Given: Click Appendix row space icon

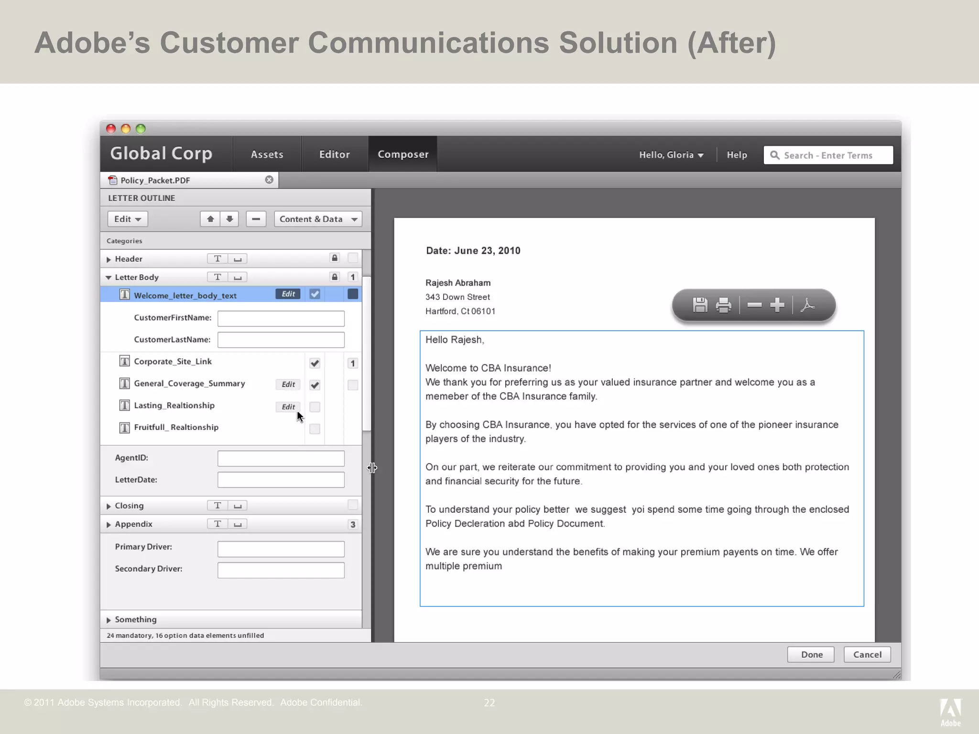Looking at the screenshot, I should (238, 524).
